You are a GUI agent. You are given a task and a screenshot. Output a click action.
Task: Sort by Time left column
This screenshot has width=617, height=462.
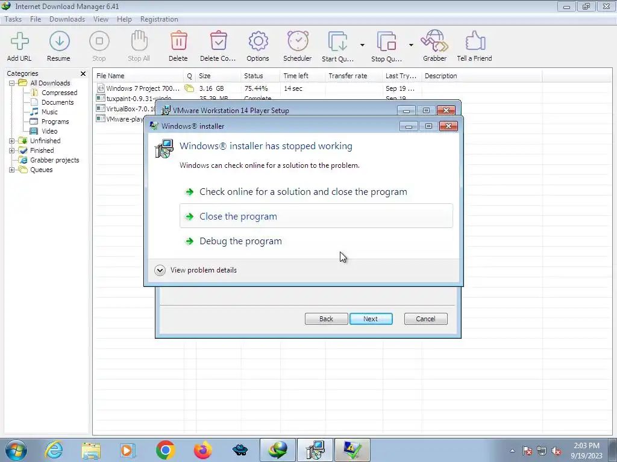[x=302, y=76]
